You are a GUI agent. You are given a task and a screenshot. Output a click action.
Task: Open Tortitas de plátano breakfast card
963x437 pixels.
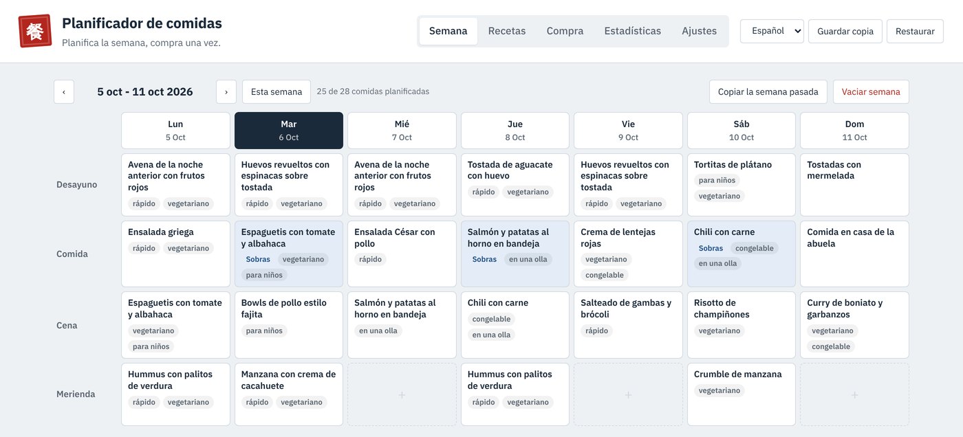[x=742, y=185]
